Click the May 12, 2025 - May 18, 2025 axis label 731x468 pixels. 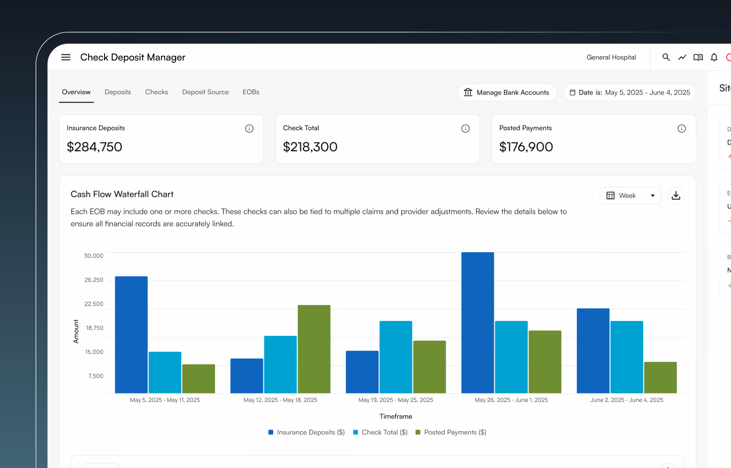point(280,400)
